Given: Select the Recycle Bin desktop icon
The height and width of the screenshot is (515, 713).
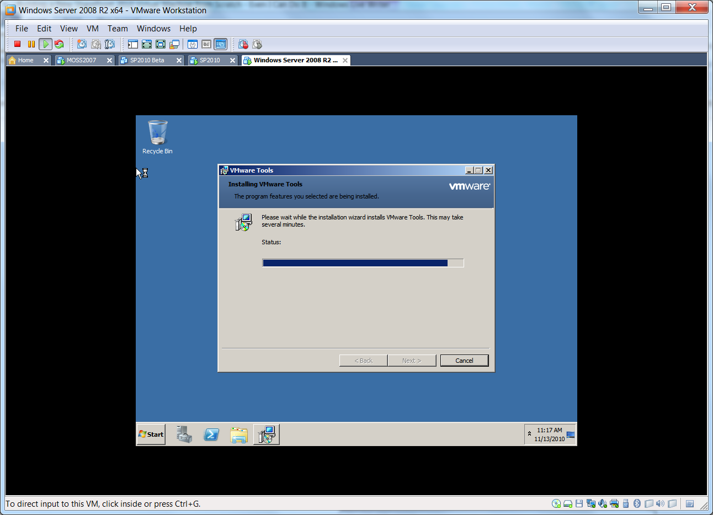Looking at the screenshot, I should click(x=157, y=137).
